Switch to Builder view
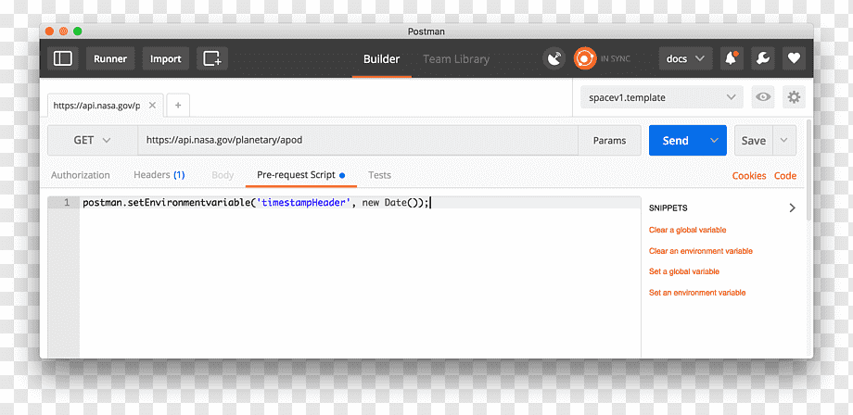The image size is (853, 415). (x=381, y=59)
